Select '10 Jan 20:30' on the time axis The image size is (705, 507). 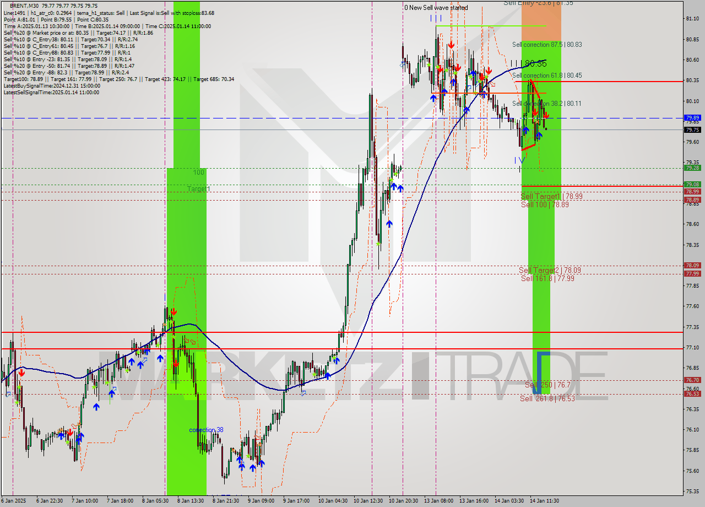[x=404, y=501]
